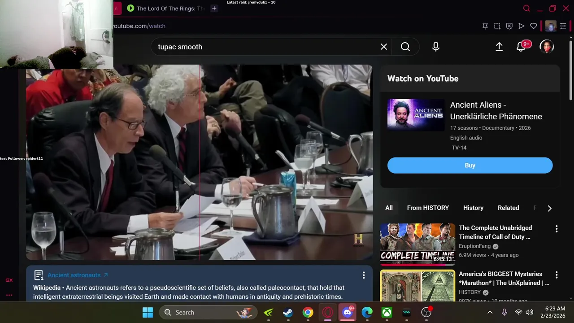This screenshot has height=323, width=574.
Task: Click the browser address bar URL
Action: tap(139, 26)
